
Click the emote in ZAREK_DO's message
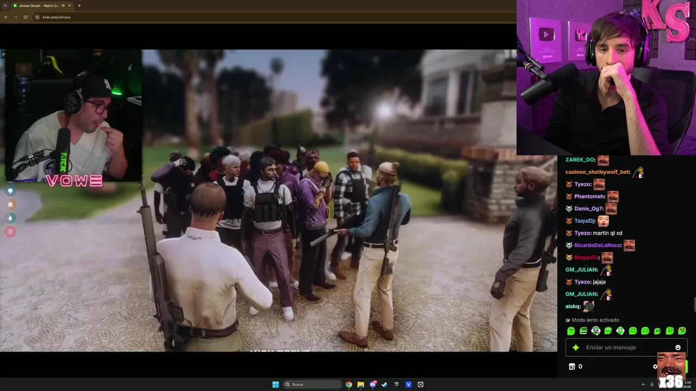[x=603, y=160]
